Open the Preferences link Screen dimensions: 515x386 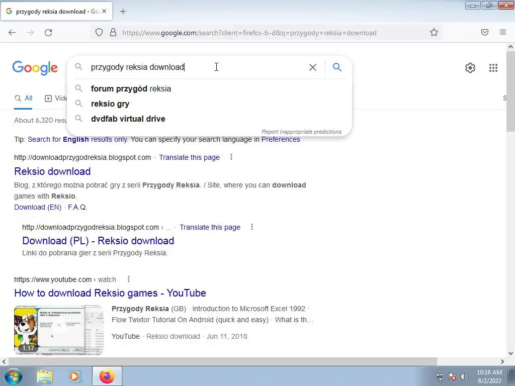point(281,139)
